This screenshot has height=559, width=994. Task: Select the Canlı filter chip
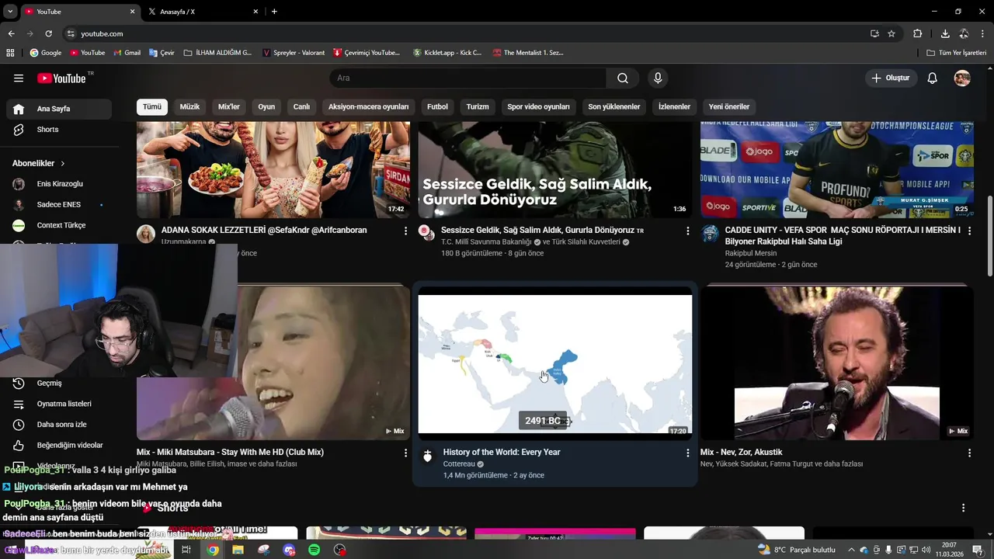301,107
